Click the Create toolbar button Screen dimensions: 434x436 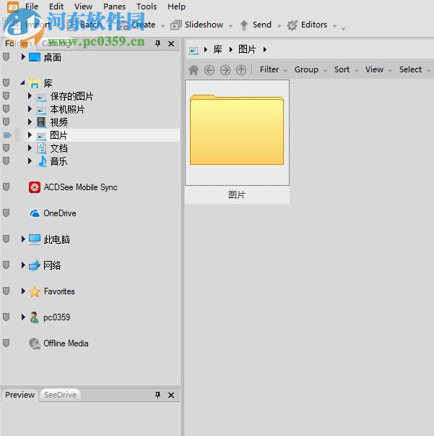[x=137, y=25]
